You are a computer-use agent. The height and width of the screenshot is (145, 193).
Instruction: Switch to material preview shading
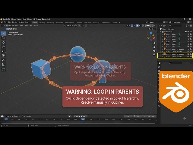click(x=150, y=25)
